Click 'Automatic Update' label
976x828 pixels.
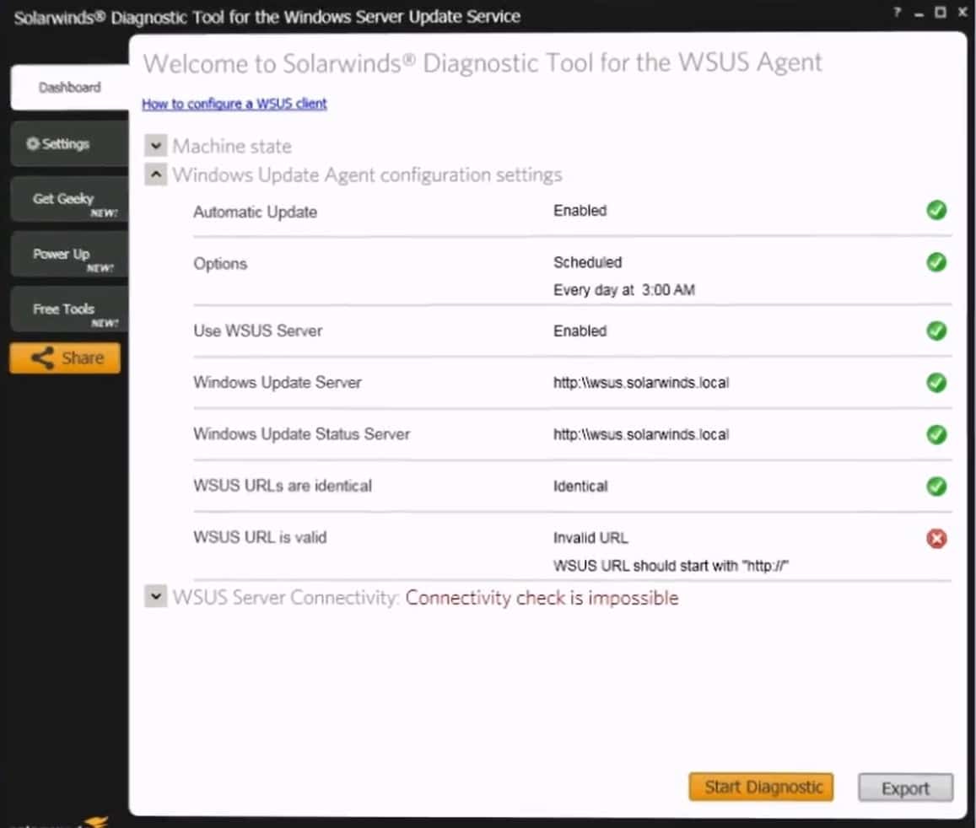tap(256, 212)
